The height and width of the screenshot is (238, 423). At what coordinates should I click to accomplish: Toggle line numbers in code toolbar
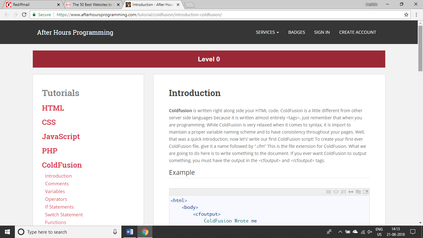(329, 192)
